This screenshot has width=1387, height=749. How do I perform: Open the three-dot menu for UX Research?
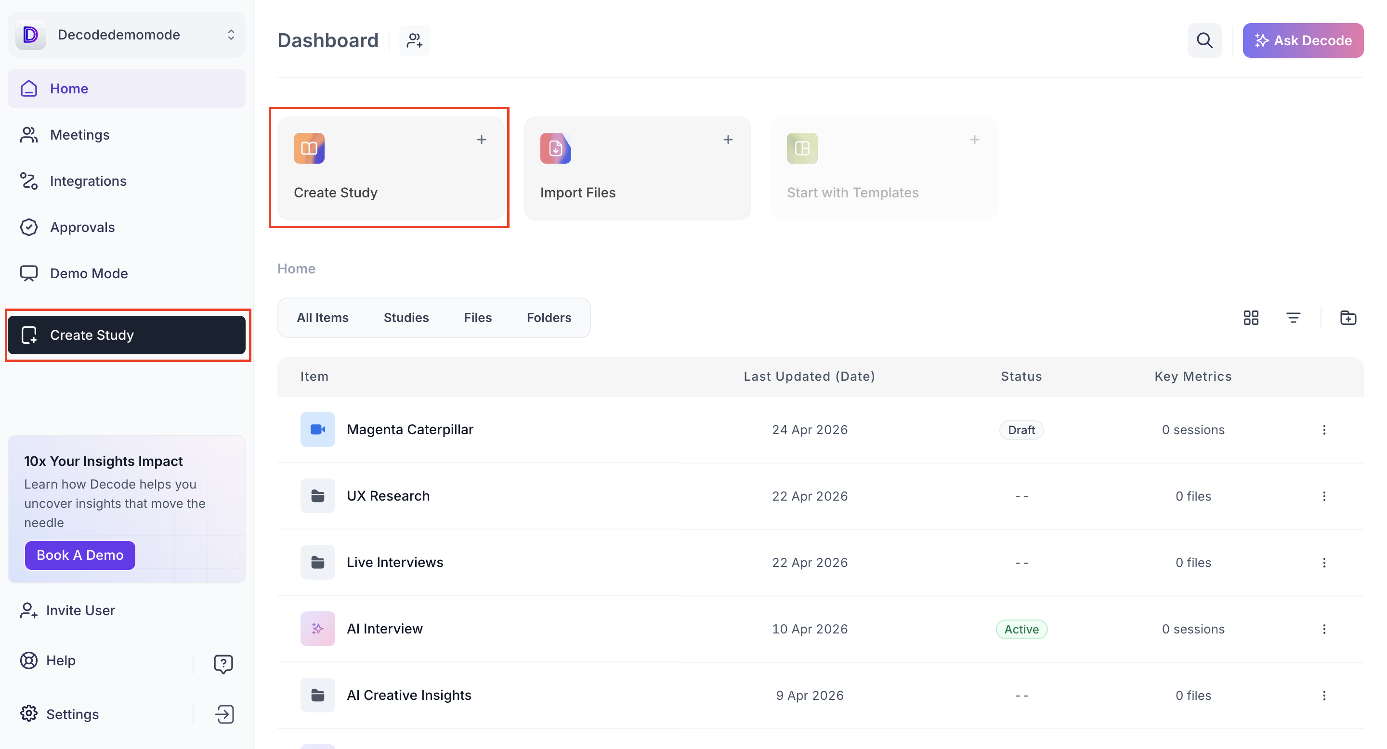point(1324,496)
